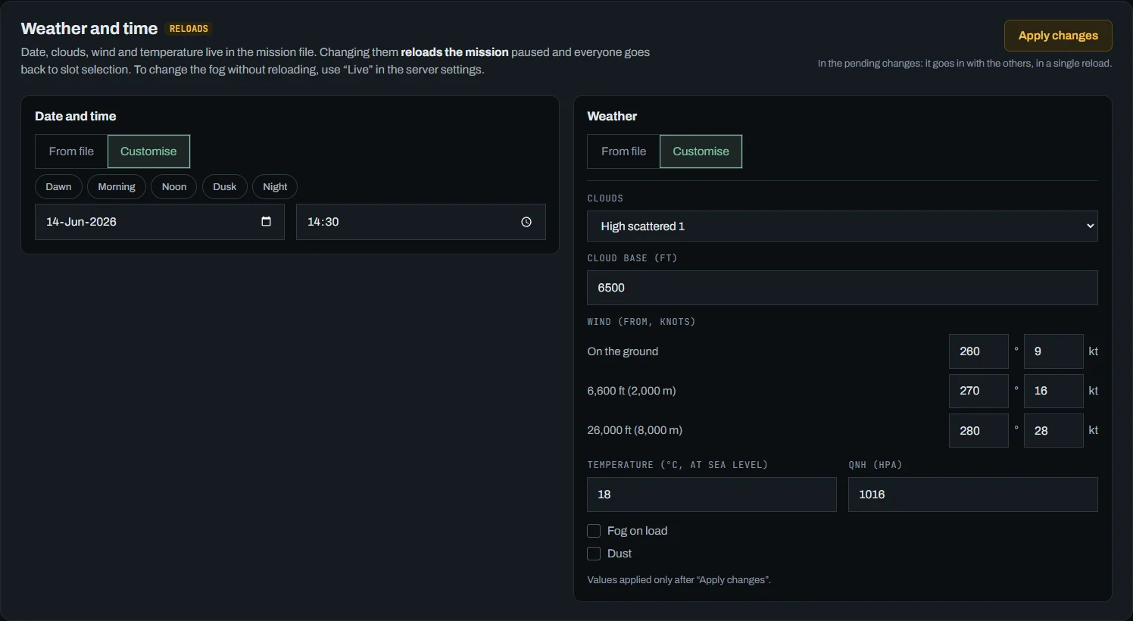Edit ground wind direction value 260
The image size is (1133, 621).
click(x=978, y=351)
